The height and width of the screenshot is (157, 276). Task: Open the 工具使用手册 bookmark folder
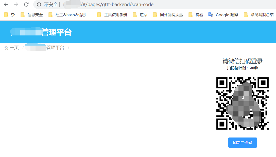112,15
